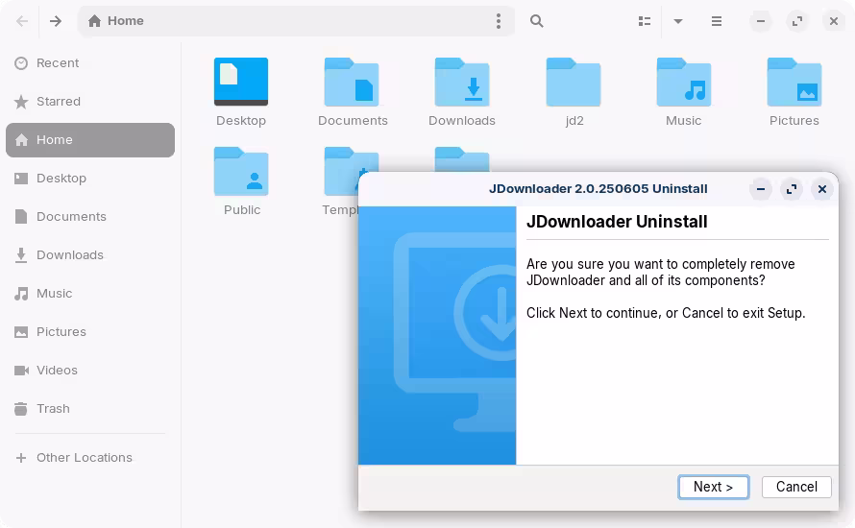This screenshot has width=855, height=528.
Task: Open the Pictures folder icon
Action: 794,84
